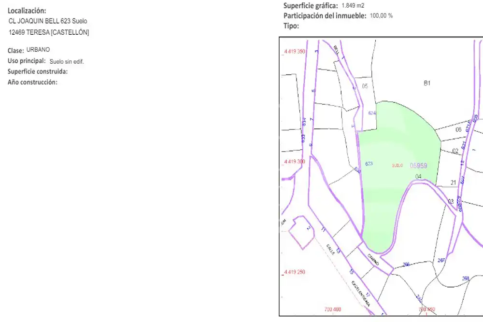
Task: Click parcel number '05959' on the map
Action: point(419,166)
